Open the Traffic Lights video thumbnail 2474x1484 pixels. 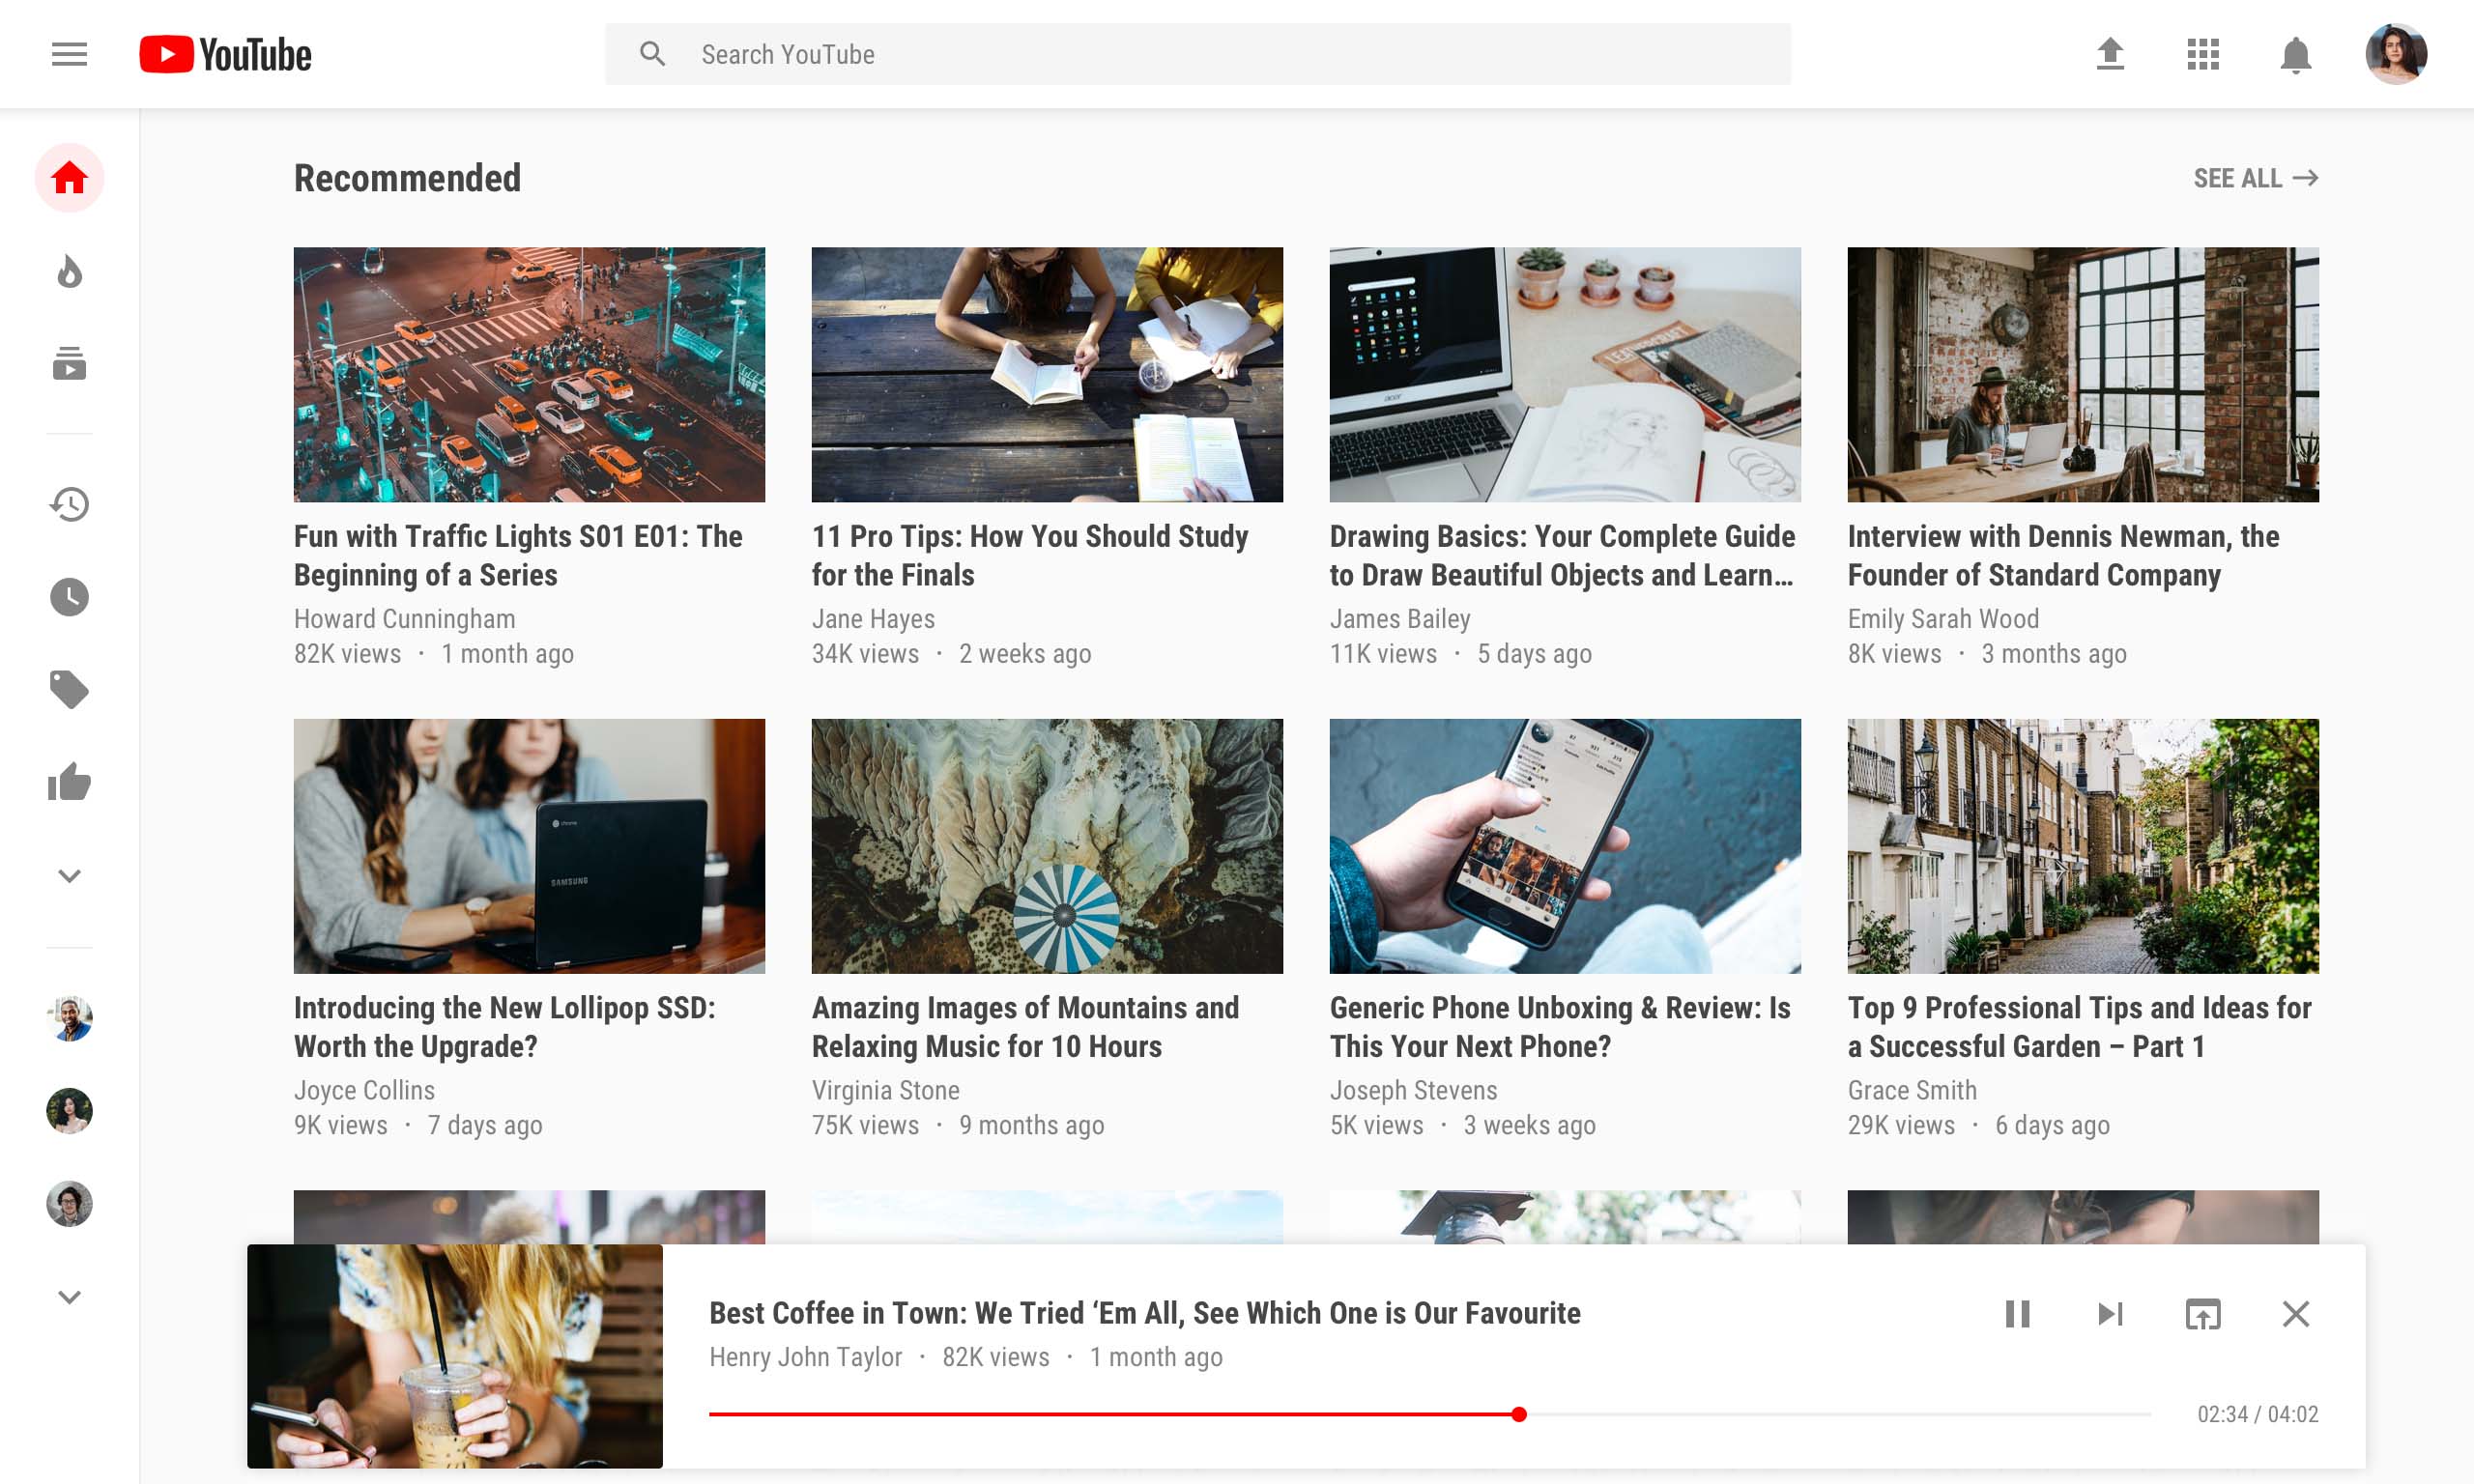[529, 374]
